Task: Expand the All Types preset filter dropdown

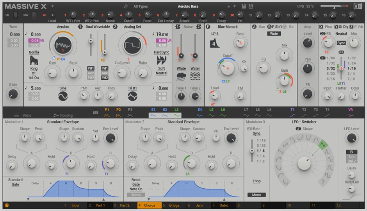Action: [141, 6]
